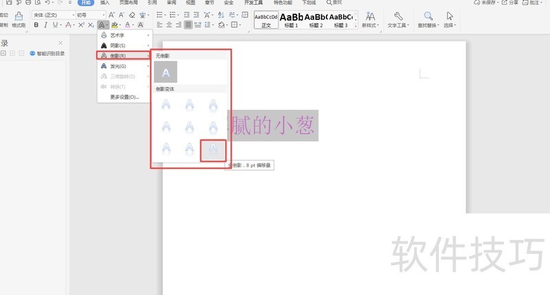Click the print preview icon
The width and height of the screenshot is (550, 295).
coord(38,2)
